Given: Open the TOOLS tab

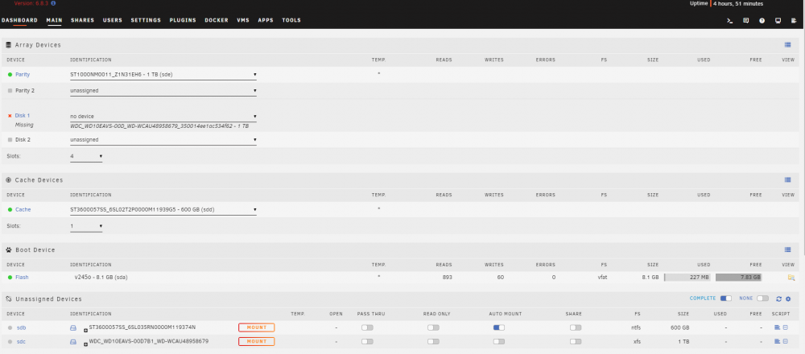Looking at the screenshot, I should coord(291,21).
